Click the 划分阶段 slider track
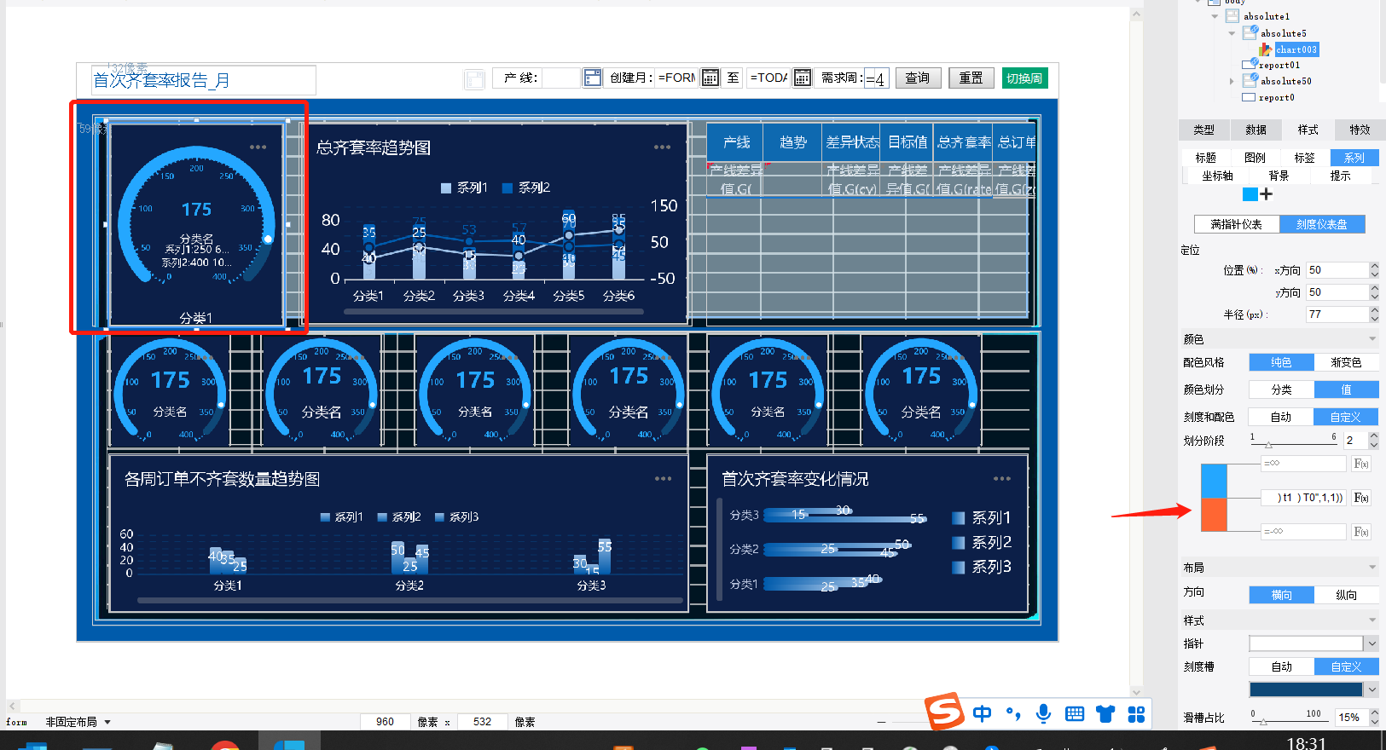 [1293, 444]
